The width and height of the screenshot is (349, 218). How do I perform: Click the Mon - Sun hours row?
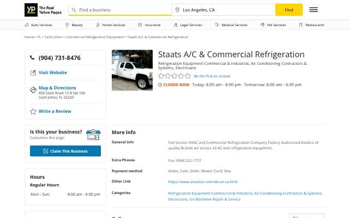[65, 194]
